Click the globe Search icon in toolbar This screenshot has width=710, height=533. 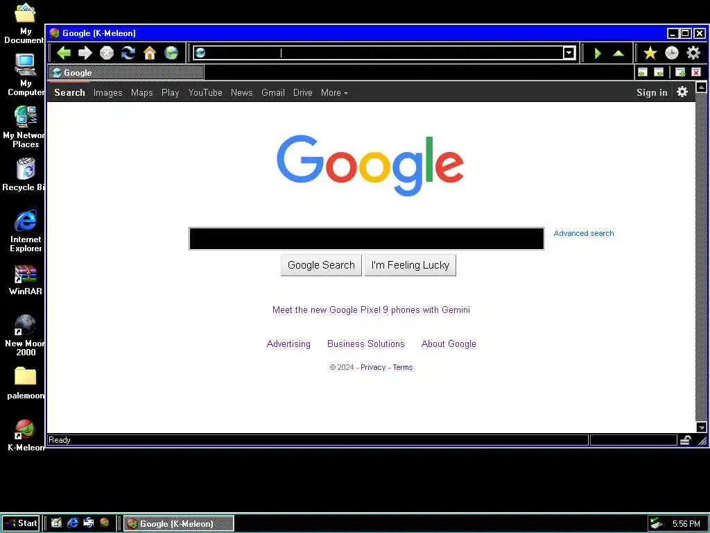pos(171,53)
